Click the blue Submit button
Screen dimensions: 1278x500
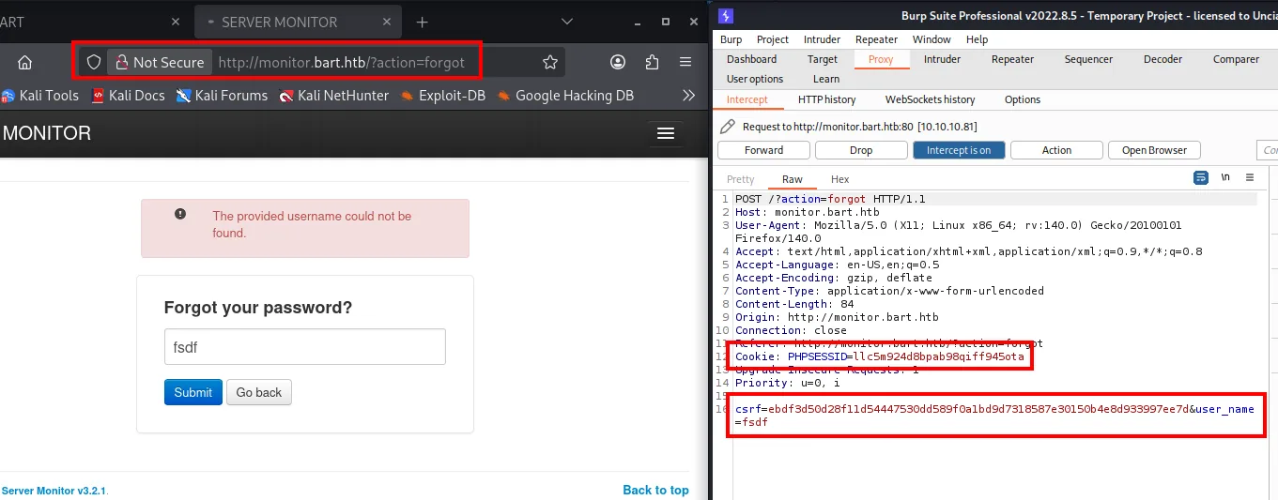point(192,392)
